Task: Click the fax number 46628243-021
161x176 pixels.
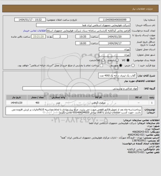Action: click(x=140, y=132)
